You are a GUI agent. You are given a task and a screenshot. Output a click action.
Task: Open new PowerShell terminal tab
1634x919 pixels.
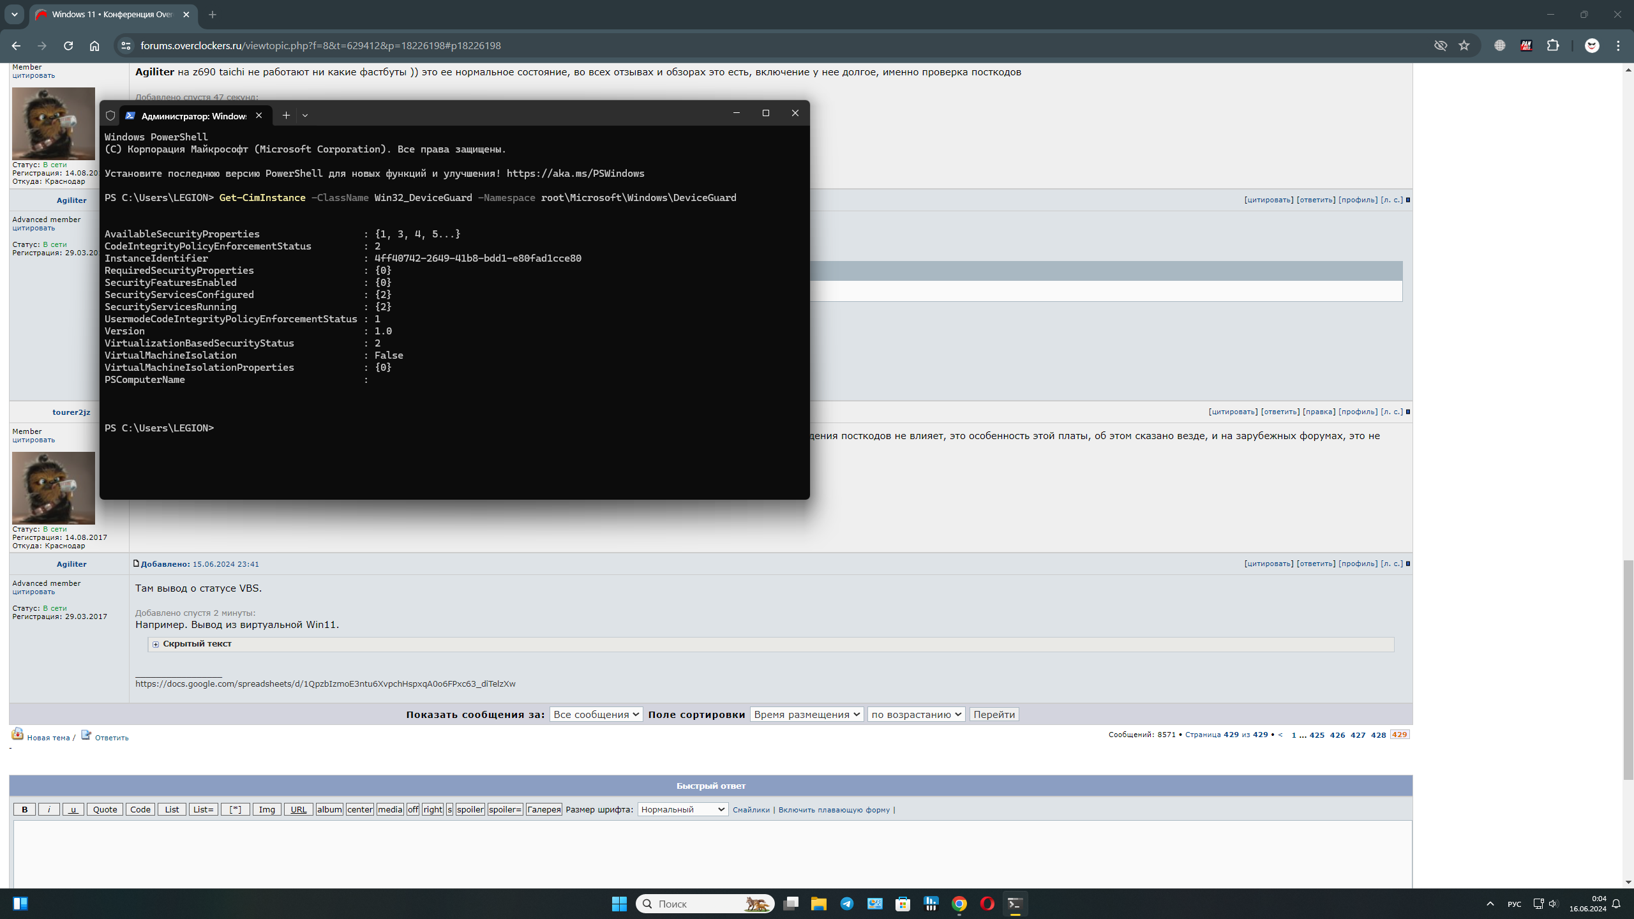point(286,116)
